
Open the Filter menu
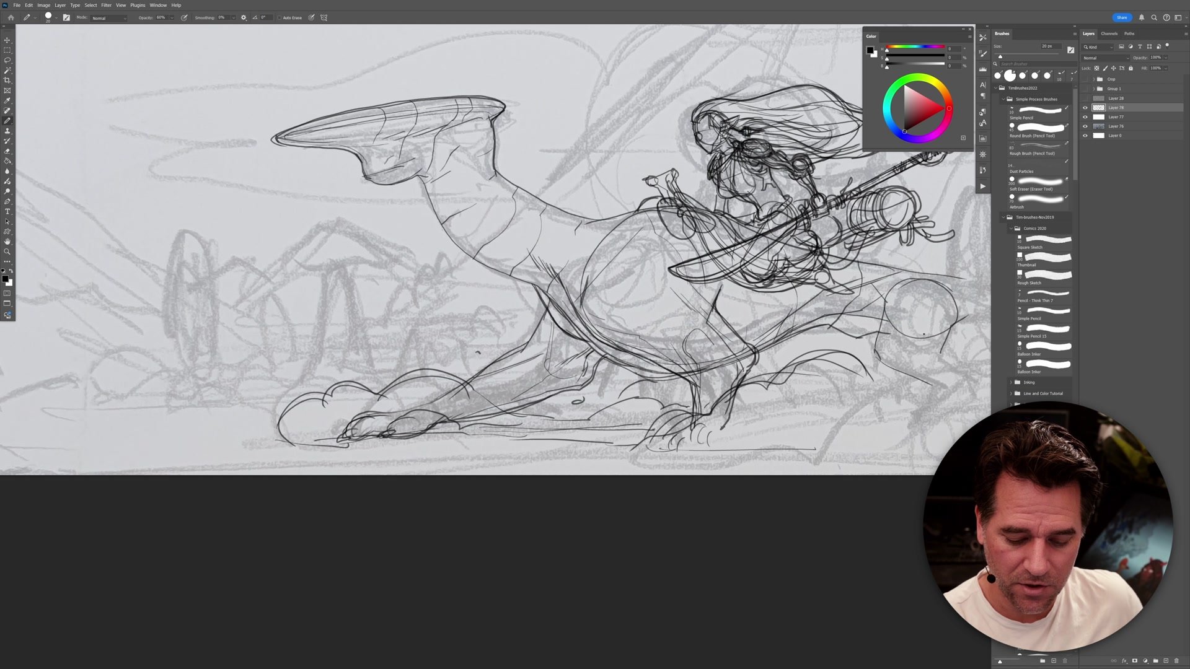click(x=106, y=5)
